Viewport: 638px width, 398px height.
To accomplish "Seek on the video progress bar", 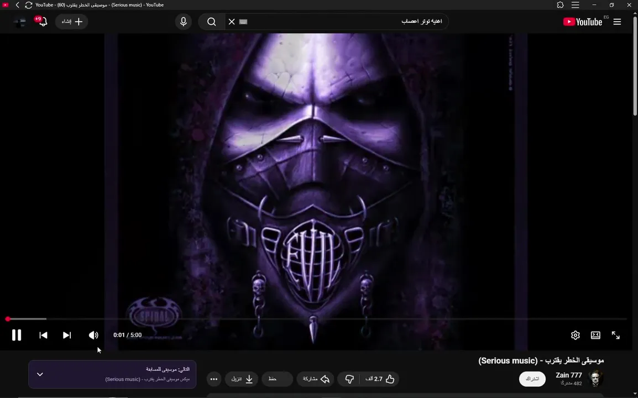I will [317, 319].
